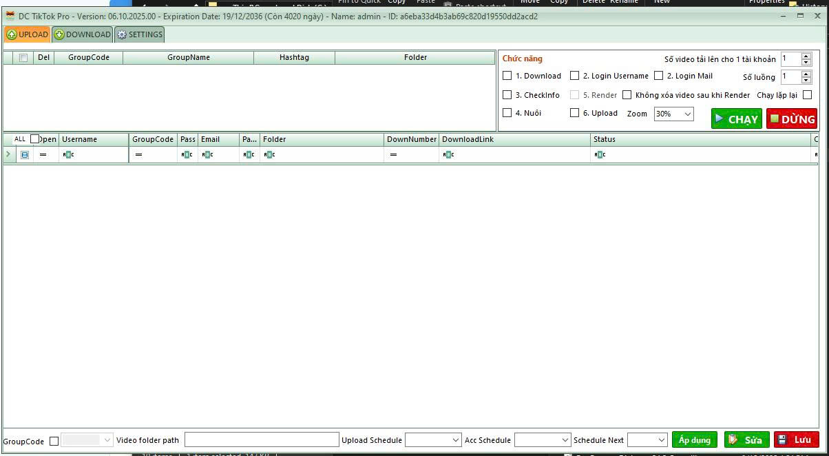Viewport: 829px width, 456px height.
Task: Click the Áp dụng apply button
Action: point(695,440)
